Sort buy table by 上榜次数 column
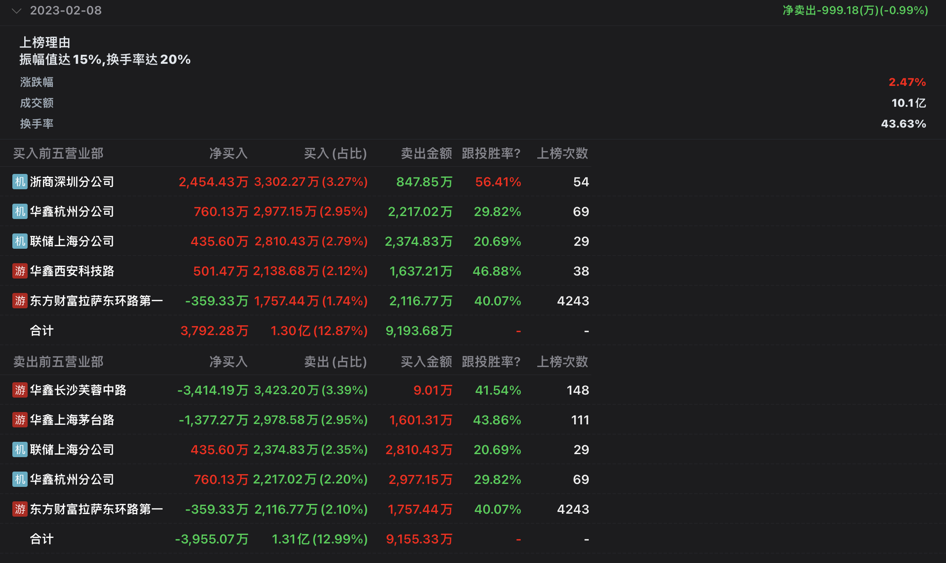This screenshot has height=563, width=946. point(562,153)
